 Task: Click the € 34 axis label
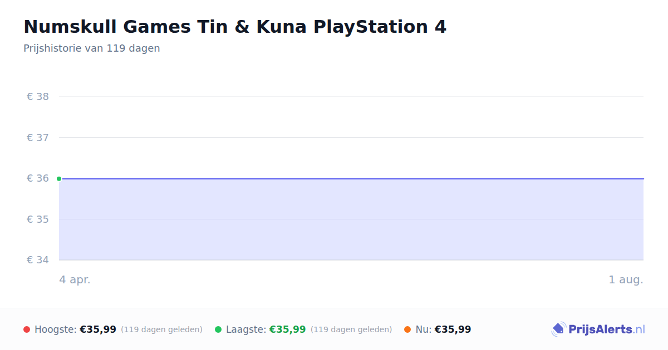[38, 260]
